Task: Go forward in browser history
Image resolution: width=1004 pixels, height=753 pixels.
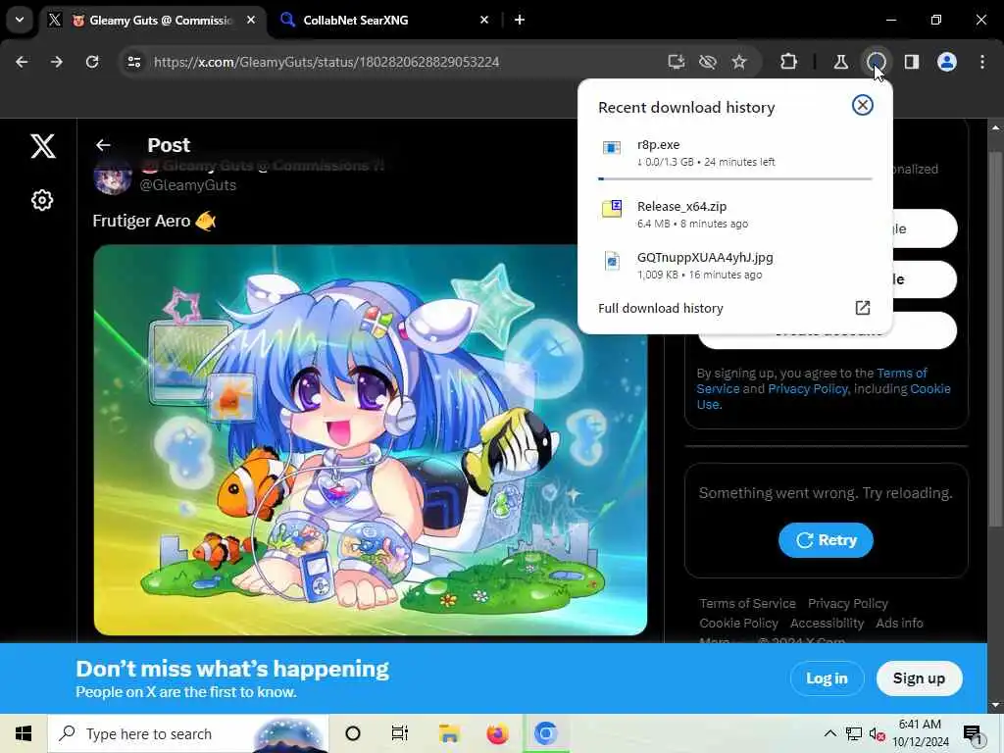Action: coord(57,62)
